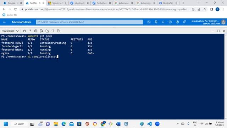This screenshot has width=227, height=128.
Task: Open Visual Studio Code from taskbar
Action: (149, 124)
